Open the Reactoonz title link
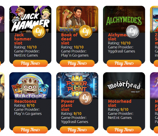This screenshot has height=136, width=158. pos(25,101)
